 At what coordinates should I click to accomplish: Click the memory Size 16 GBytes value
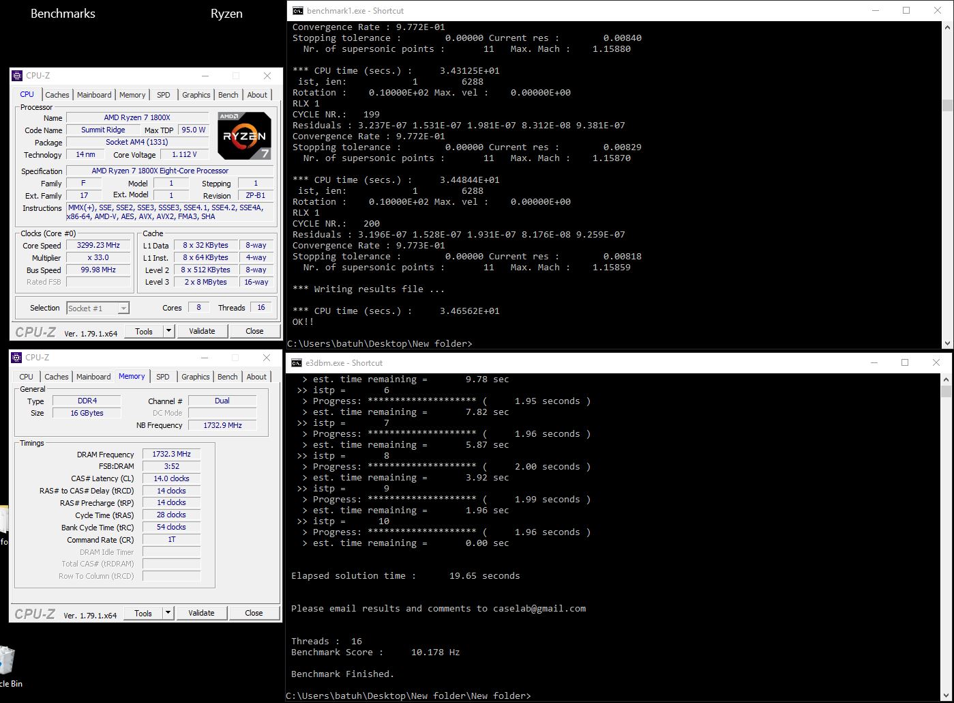pos(87,414)
